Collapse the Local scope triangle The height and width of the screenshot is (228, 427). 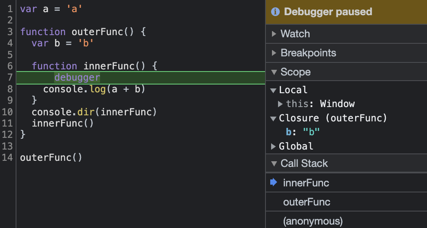(x=273, y=90)
